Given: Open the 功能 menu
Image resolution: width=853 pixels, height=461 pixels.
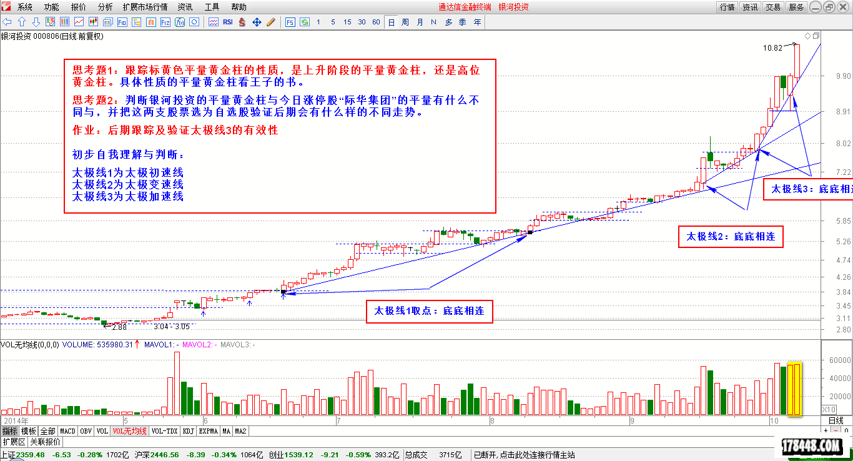Looking at the screenshot, I should click(52, 7).
